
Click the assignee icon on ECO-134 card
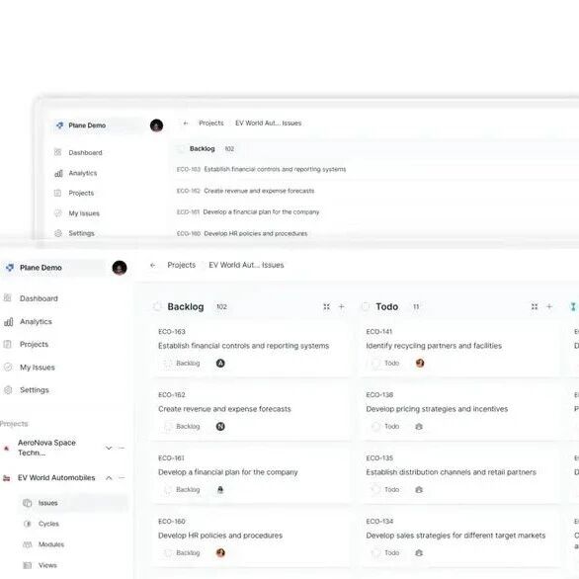(x=419, y=552)
